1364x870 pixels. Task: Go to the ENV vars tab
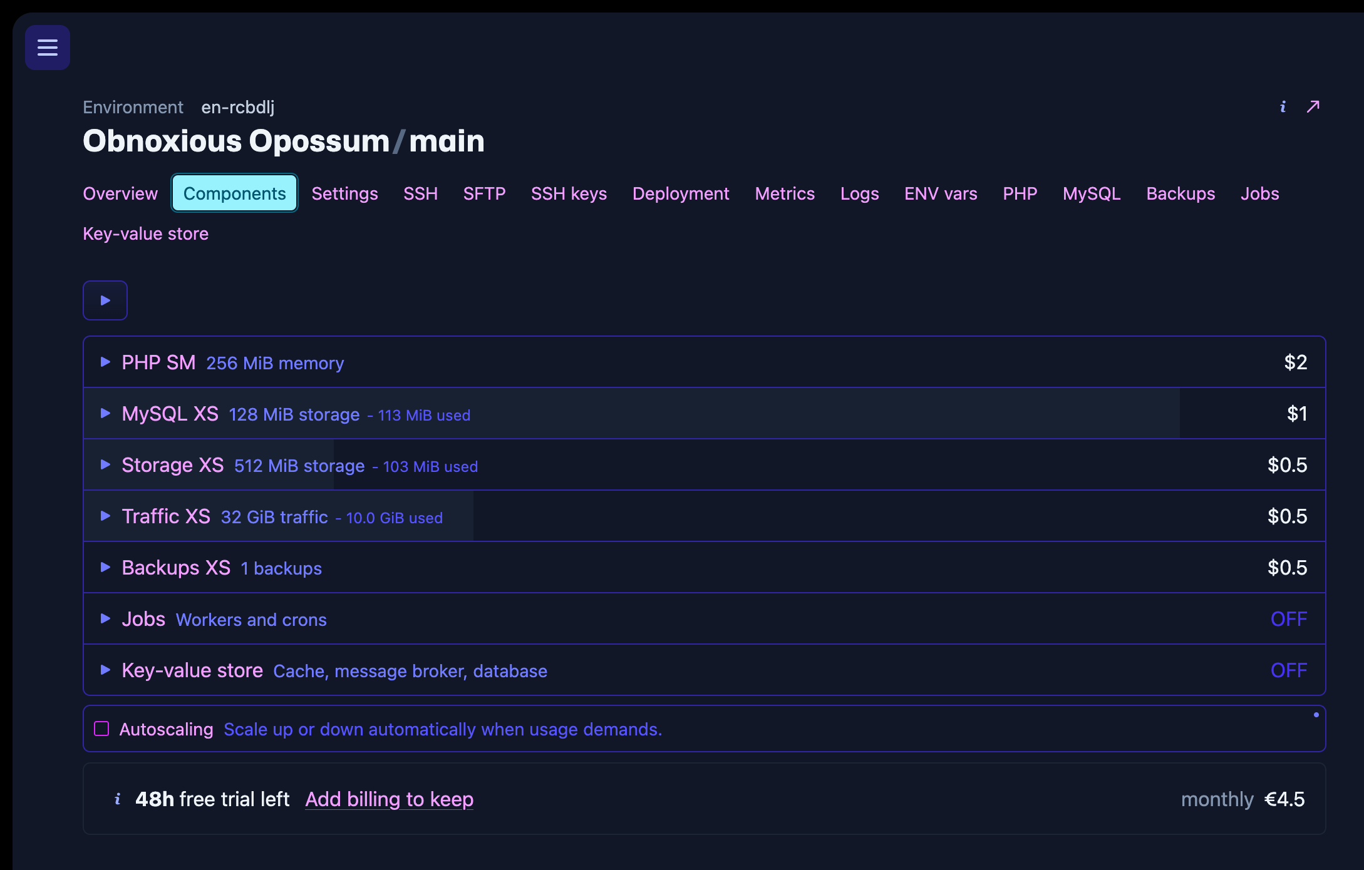click(940, 193)
